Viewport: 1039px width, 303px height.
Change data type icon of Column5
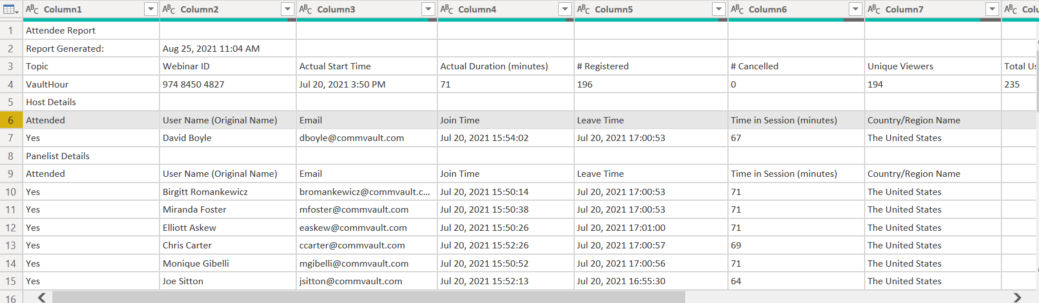pyautogui.click(x=583, y=9)
